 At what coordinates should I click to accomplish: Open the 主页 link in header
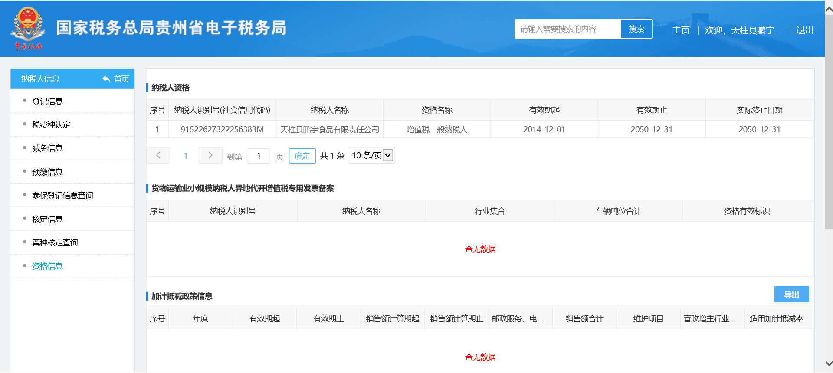point(680,30)
